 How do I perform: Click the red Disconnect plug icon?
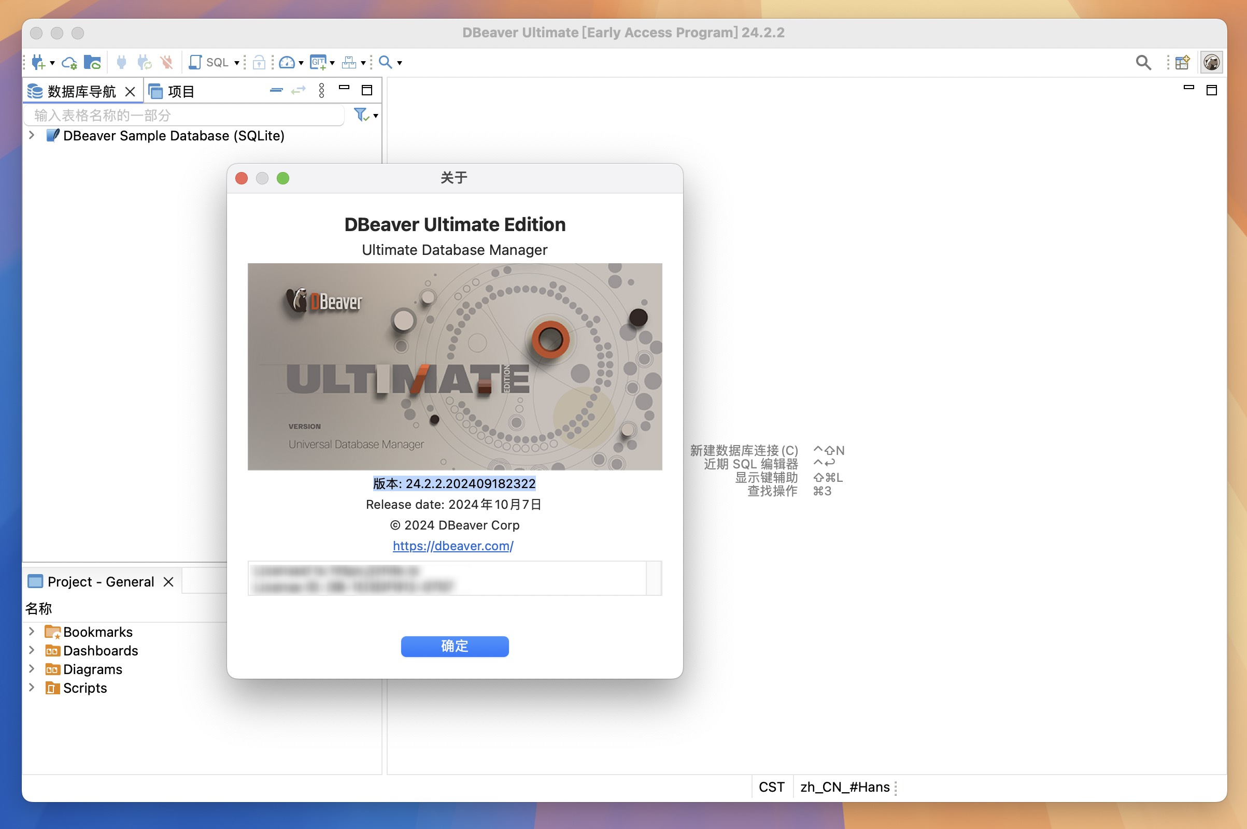(x=167, y=62)
